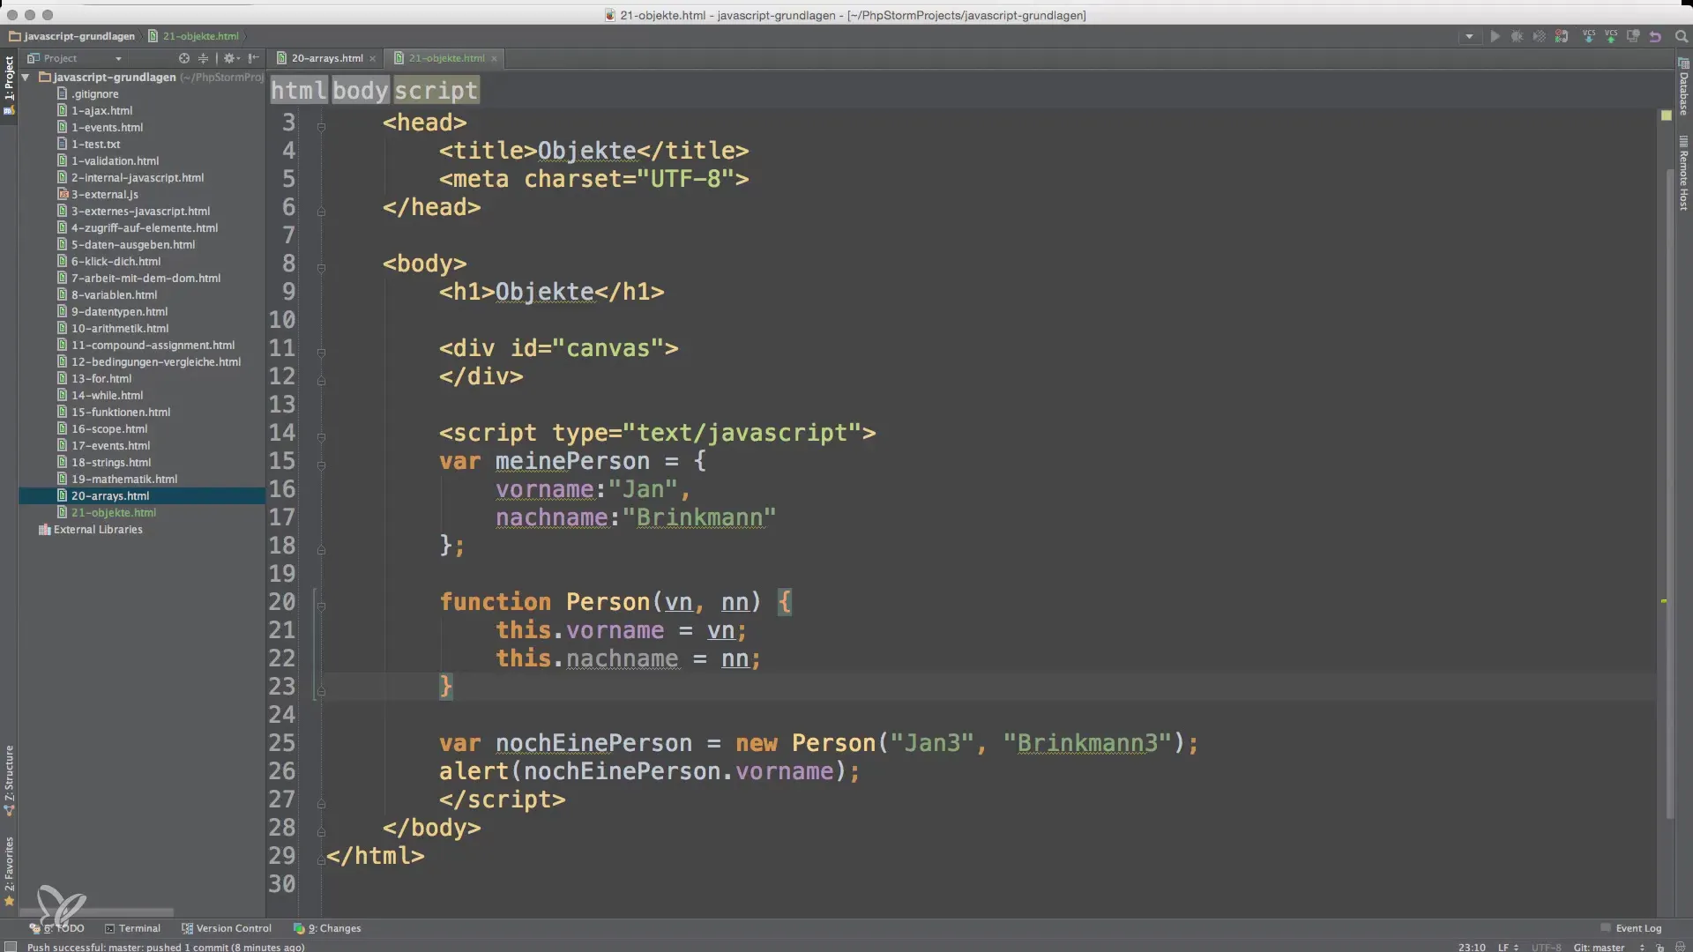Click the script breadcrumb
The width and height of the screenshot is (1693, 952).
436,90
